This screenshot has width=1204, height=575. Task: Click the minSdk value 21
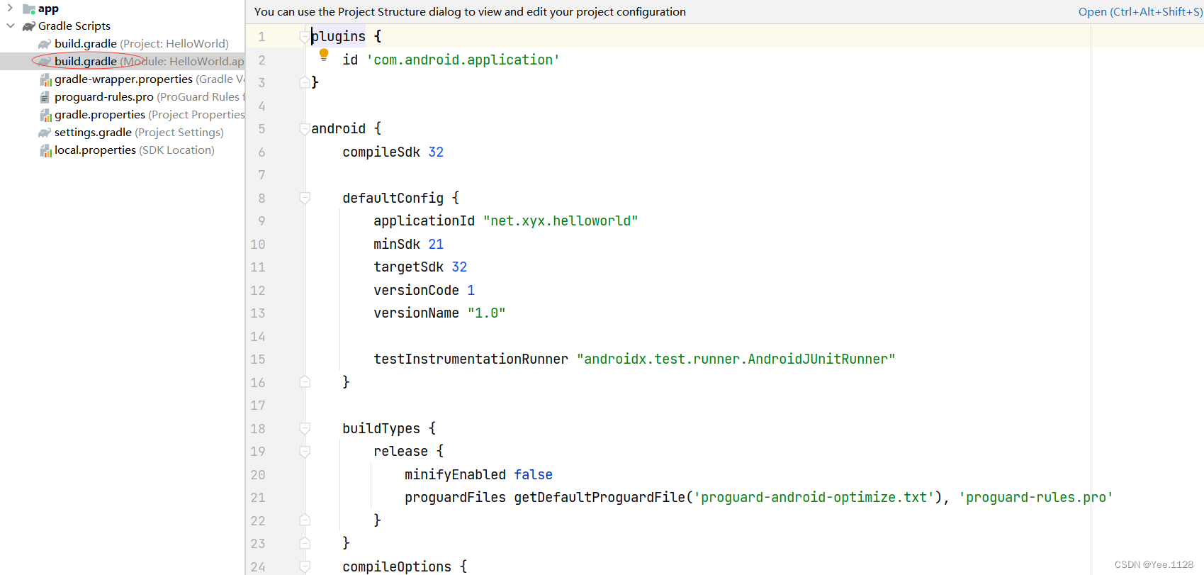click(436, 245)
